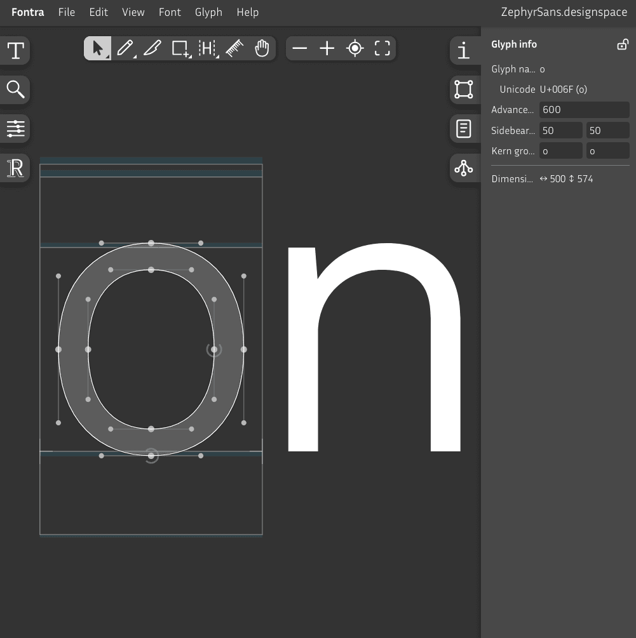The width and height of the screenshot is (636, 638).
Task: Click the Zoom out minus button
Action: [300, 48]
